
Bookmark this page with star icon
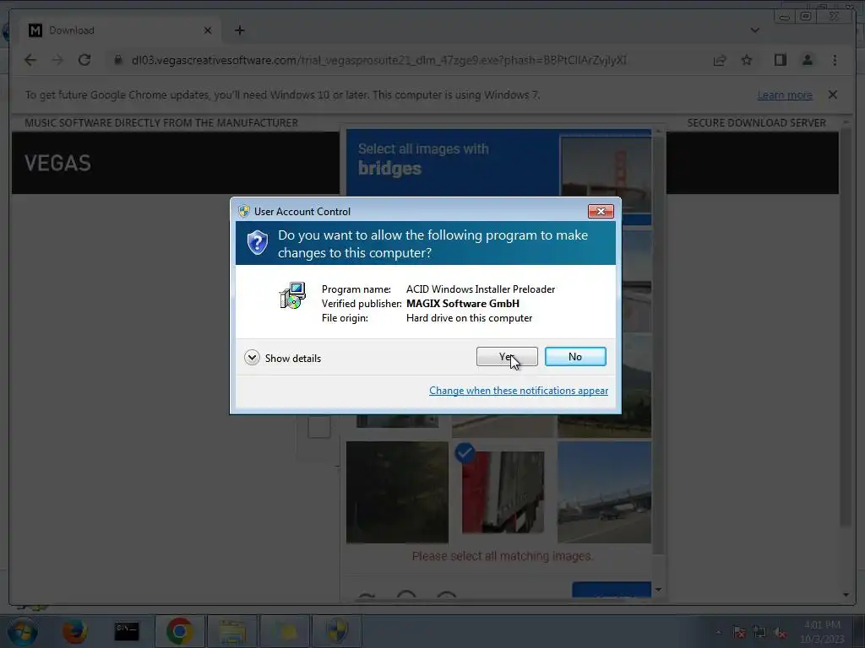point(747,60)
